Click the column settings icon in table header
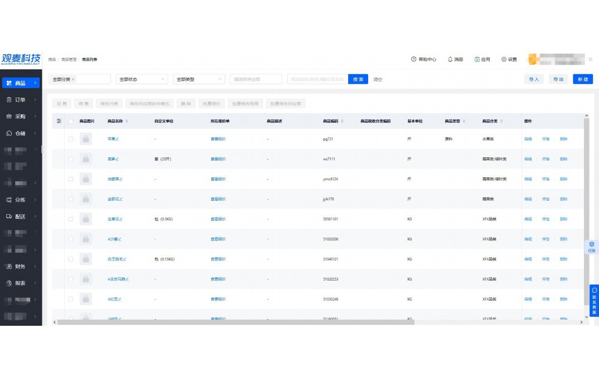This screenshot has width=599, height=376. tap(60, 121)
